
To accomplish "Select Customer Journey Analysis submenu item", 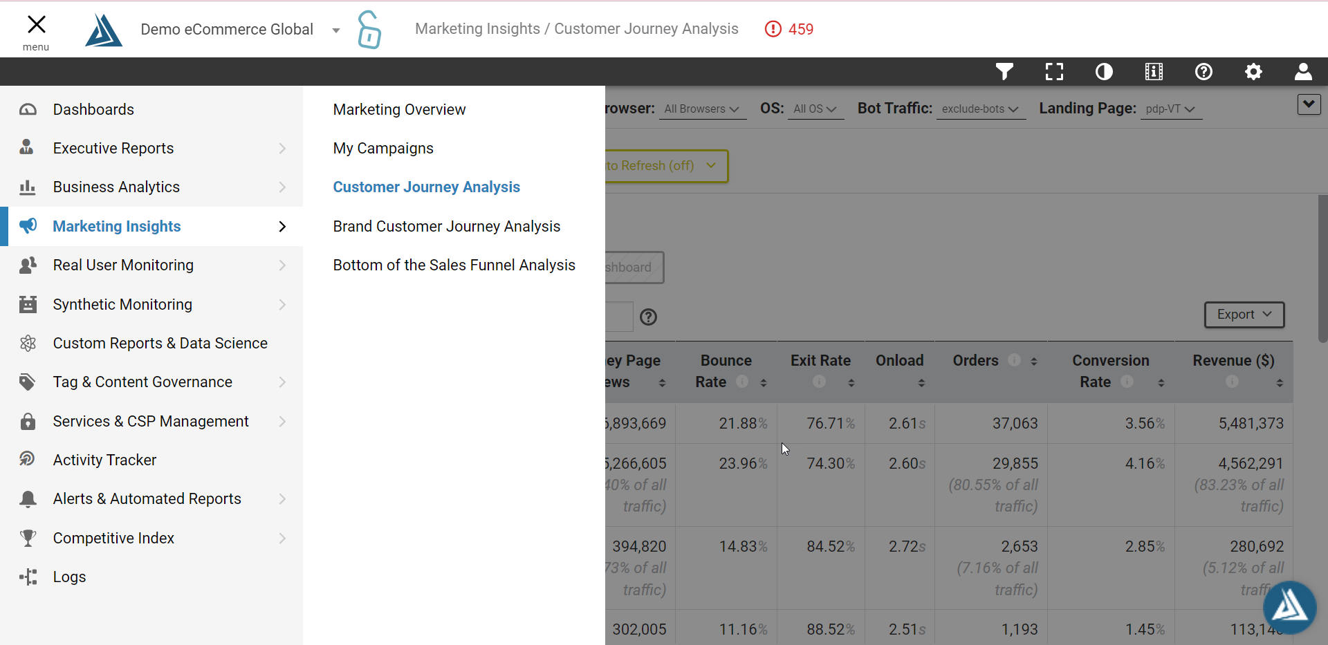I will (426, 187).
